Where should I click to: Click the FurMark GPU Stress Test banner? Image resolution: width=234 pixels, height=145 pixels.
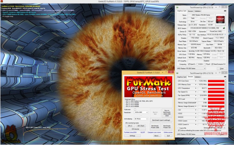pos(148,87)
